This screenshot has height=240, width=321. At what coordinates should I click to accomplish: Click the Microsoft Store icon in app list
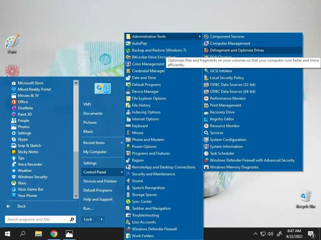coord(14,83)
